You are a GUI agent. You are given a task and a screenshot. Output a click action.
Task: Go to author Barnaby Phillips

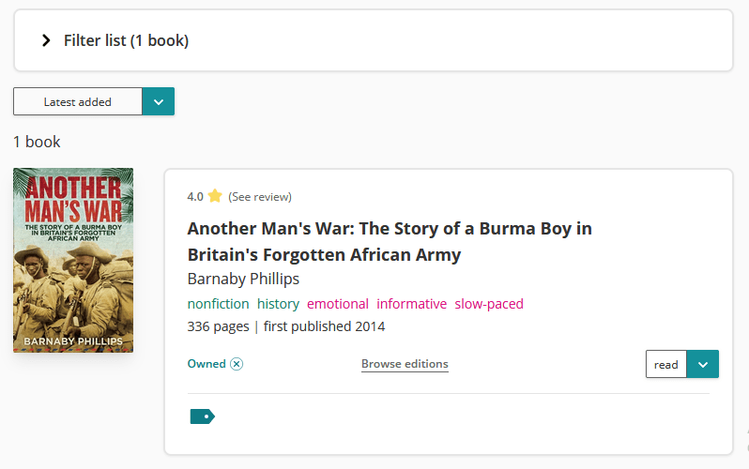coord(243,279)
